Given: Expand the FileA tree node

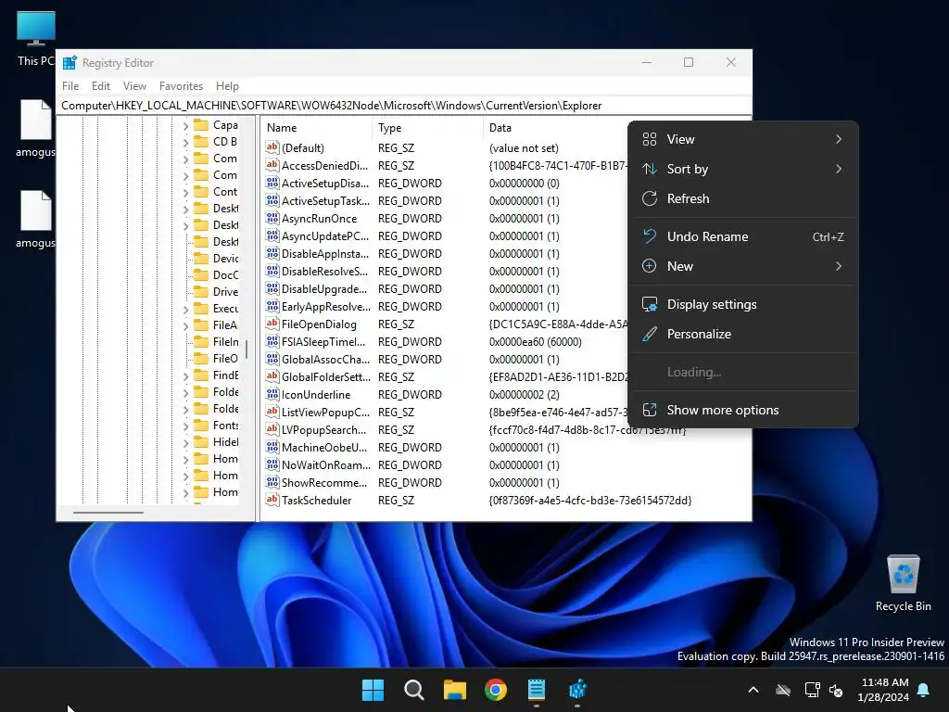Looking at the screenshot, I should [185, 325].
